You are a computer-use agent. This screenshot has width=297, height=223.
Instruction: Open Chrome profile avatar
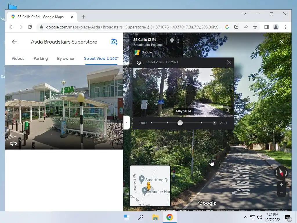pos(276,27)
